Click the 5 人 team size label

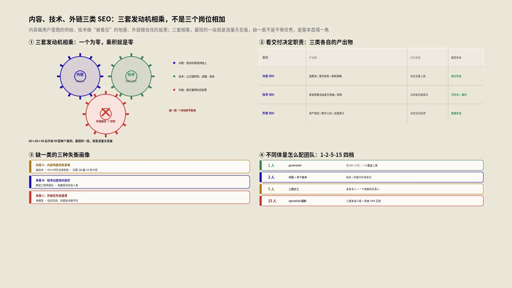tap(271, 189)
